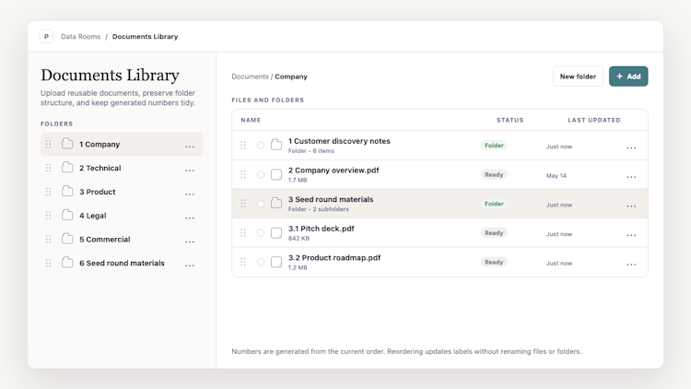Viewport: 691px width, 389px height.
Task: Click folder icon beside 1 Company
Action: click(67, 144)
